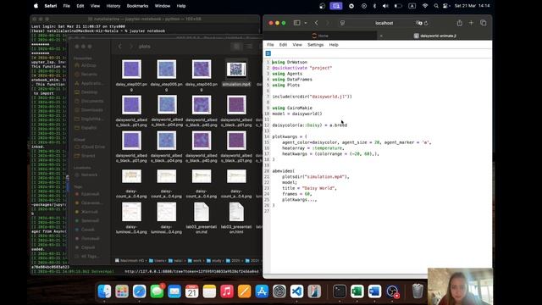Switch Finder to icon view

237,47
